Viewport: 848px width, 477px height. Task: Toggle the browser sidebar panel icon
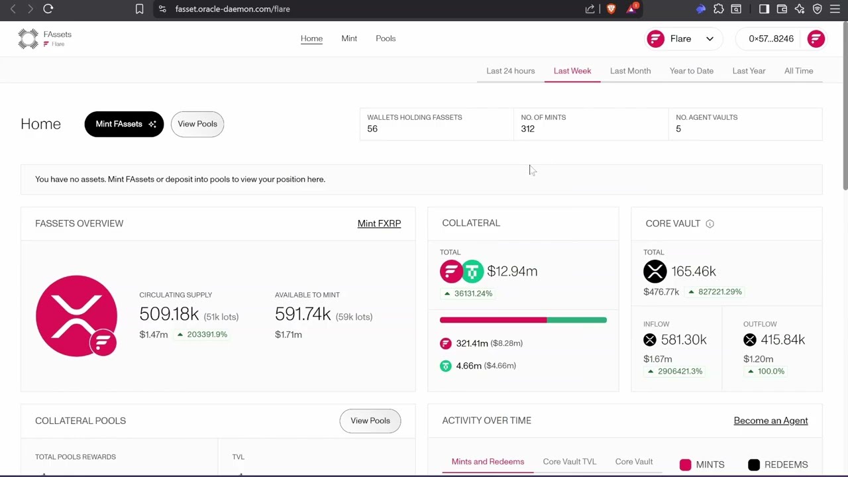tap(764, 9)
